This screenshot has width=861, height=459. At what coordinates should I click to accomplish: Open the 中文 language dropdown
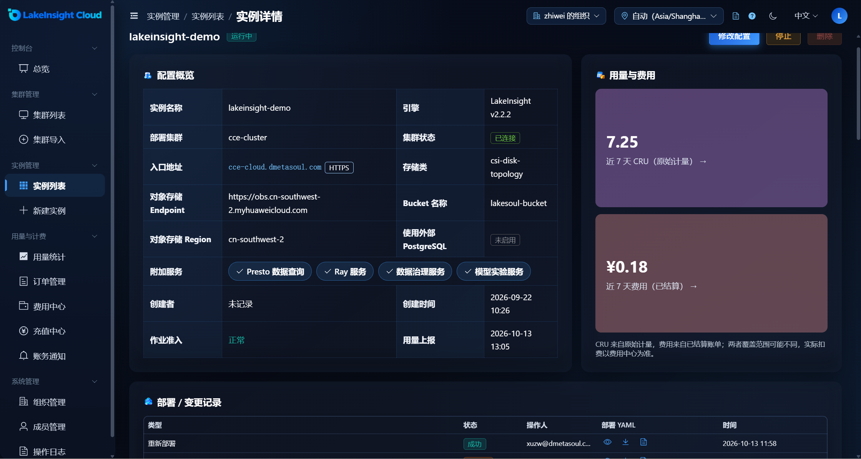(x=806, y=16)
